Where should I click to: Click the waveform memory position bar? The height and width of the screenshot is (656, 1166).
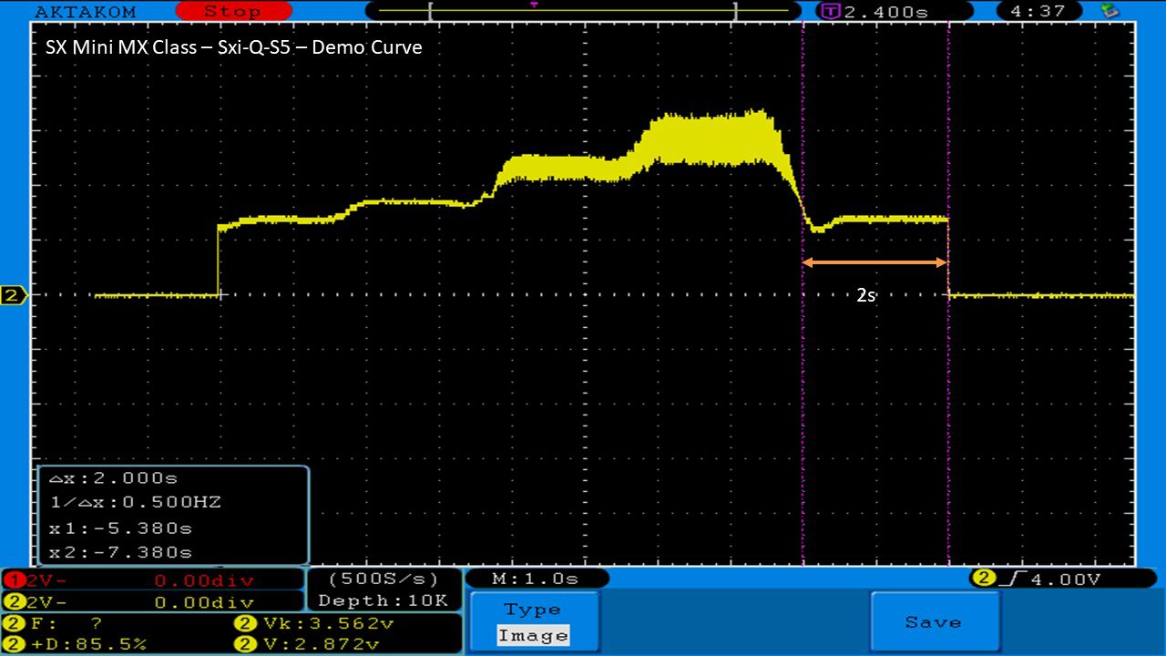(583, 12)
